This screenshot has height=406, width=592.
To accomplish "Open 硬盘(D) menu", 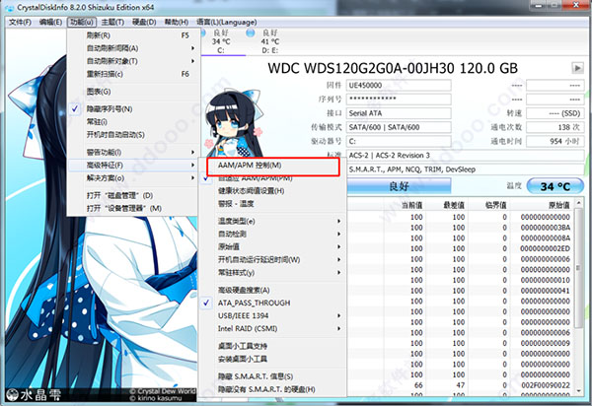I will (x=144, y=23).
